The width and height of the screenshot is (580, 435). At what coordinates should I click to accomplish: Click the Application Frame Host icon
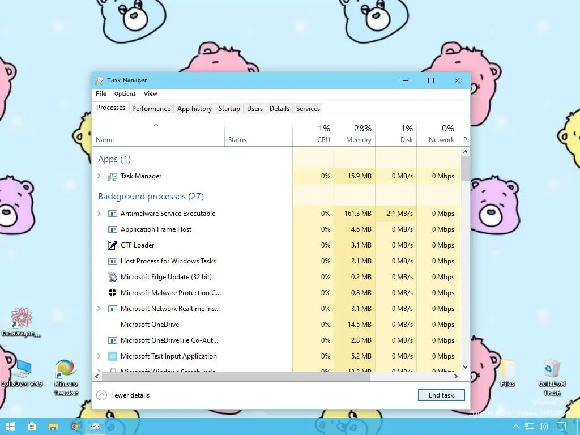pyautogui.click(x=113, y=229)
